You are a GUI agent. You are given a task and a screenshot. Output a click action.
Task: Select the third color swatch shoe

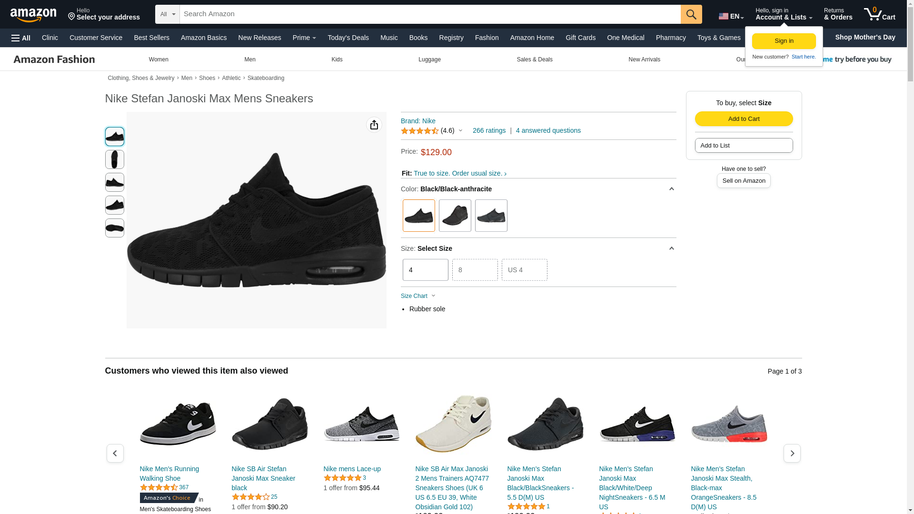[x=491, y=216]
